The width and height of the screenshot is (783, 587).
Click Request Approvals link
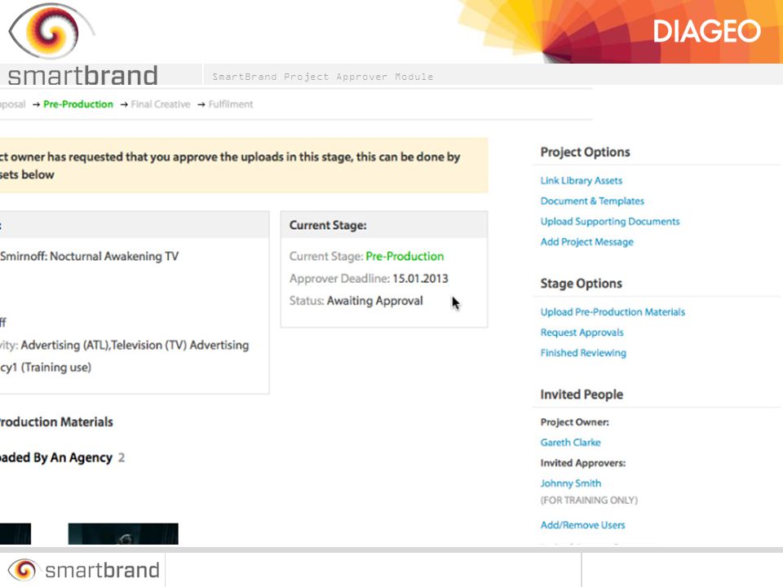pos(582,333)
